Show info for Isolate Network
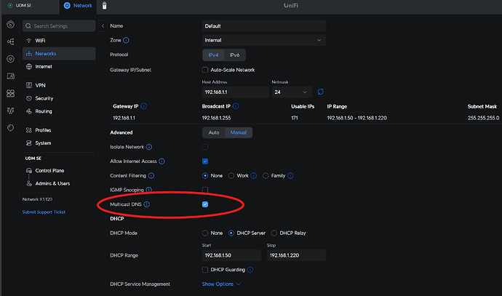Screen dimensions: 502x296 [149, 147]
